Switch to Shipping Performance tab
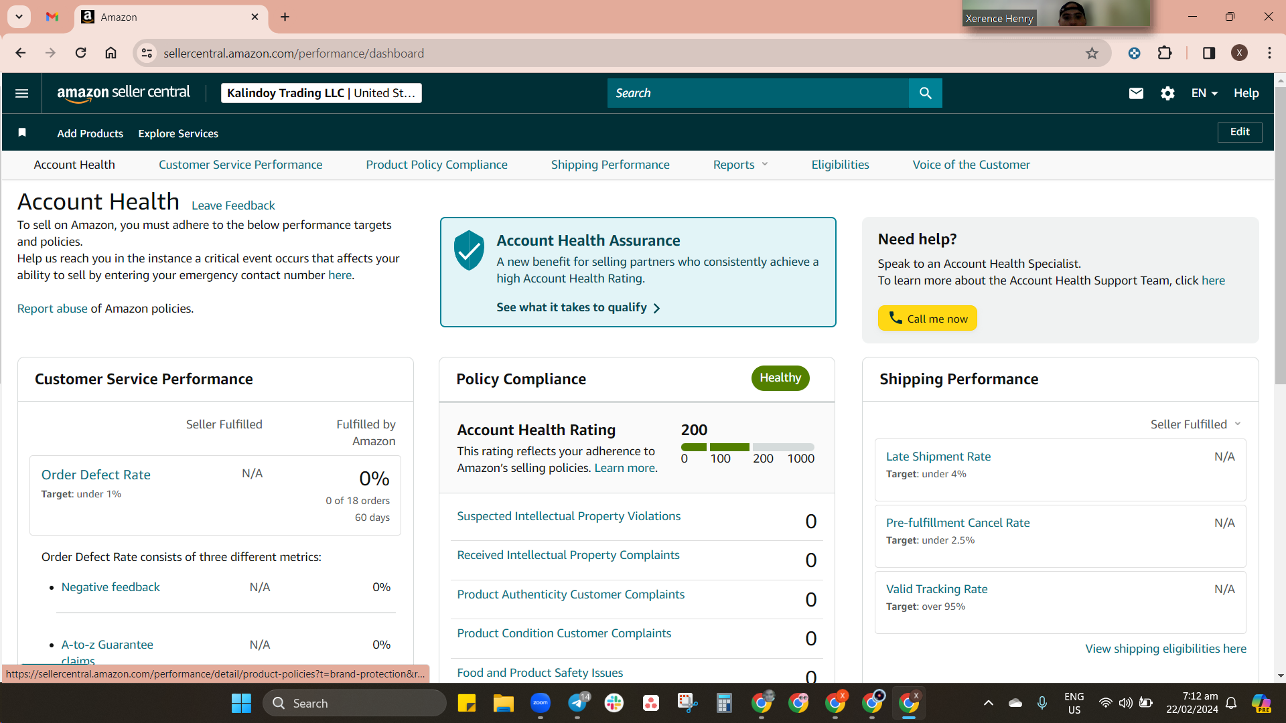 point(610,165)
